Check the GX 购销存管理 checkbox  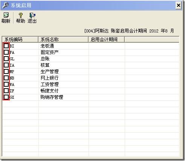coord(6,97)
